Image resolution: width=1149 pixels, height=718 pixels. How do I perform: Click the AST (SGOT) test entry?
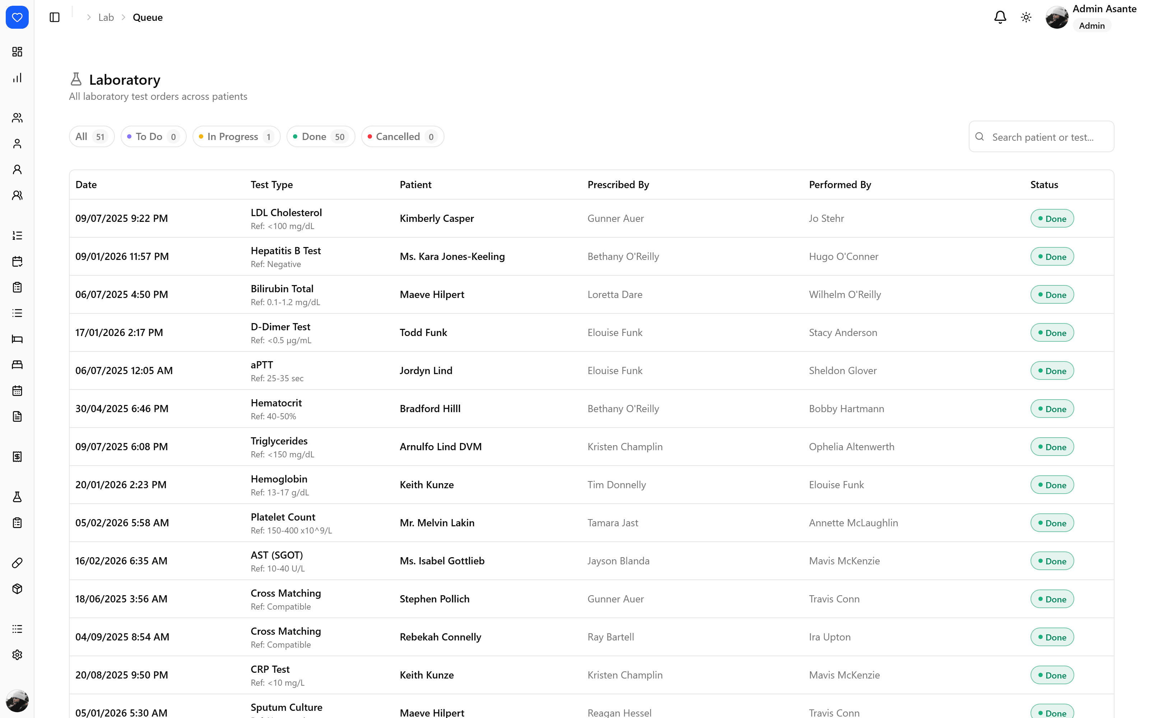(x=277, y=555)
